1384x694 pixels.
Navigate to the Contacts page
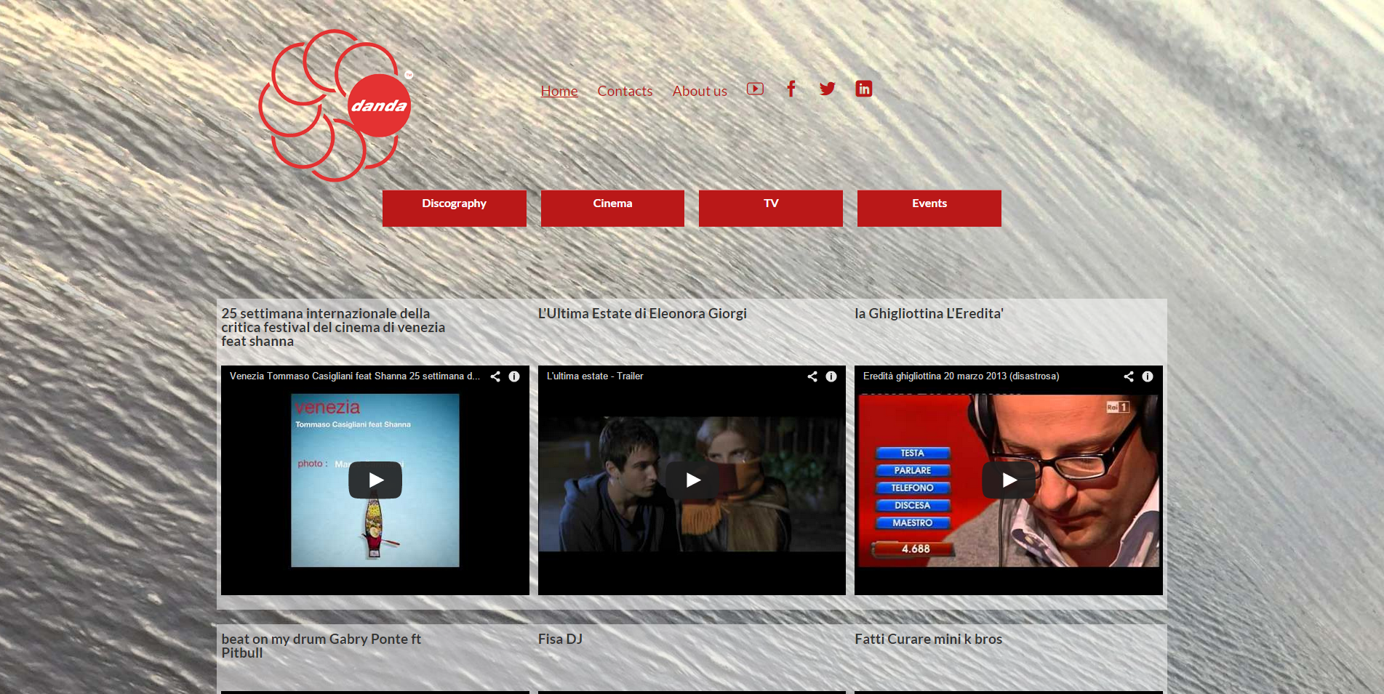625,91
